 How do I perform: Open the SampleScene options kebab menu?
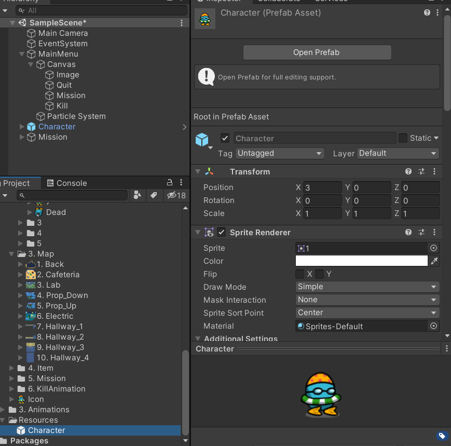[182, 23]
